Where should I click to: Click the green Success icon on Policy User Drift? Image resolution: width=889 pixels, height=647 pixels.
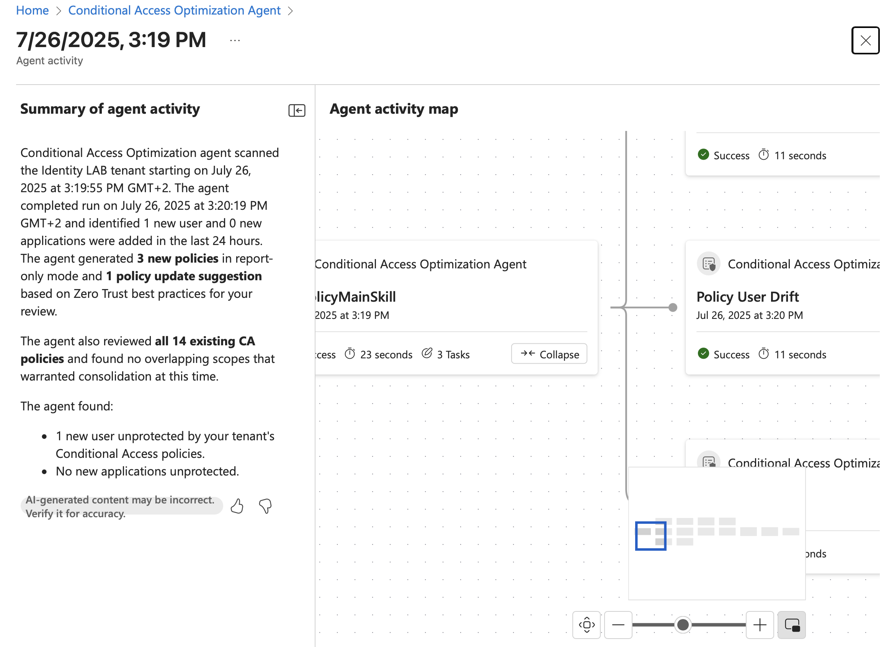[704, 353]
